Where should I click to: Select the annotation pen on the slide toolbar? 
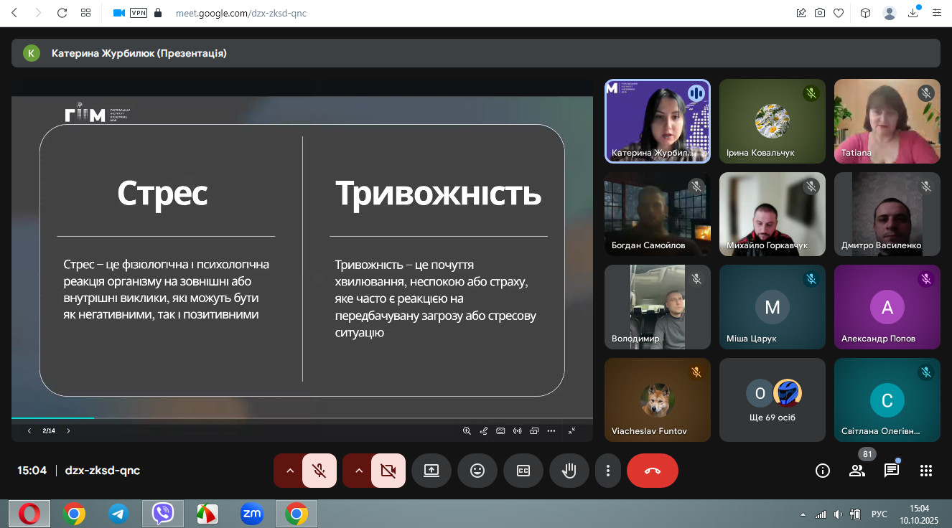click(483, 431)
